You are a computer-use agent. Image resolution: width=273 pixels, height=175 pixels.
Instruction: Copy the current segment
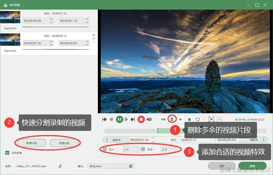pyautogui.click(x=189, y=120)
